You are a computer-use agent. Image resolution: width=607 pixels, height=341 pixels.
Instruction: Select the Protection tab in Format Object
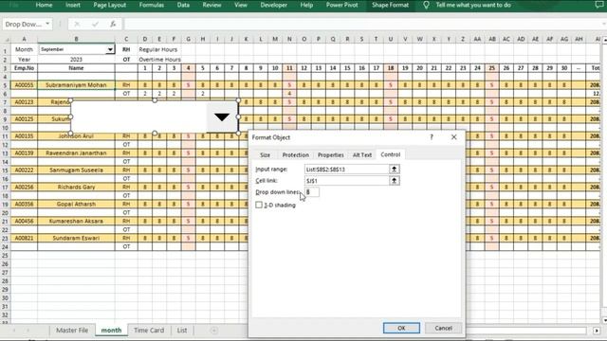point(295,154)
